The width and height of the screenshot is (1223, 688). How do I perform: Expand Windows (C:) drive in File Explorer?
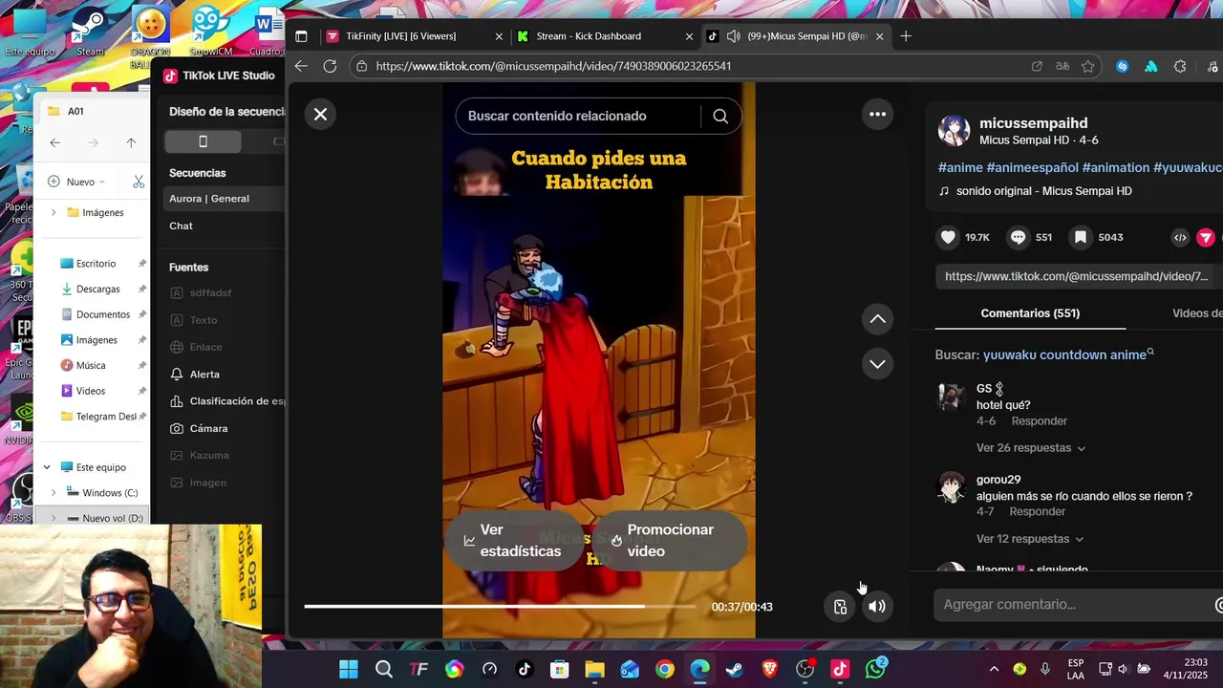tap(54, 493)
